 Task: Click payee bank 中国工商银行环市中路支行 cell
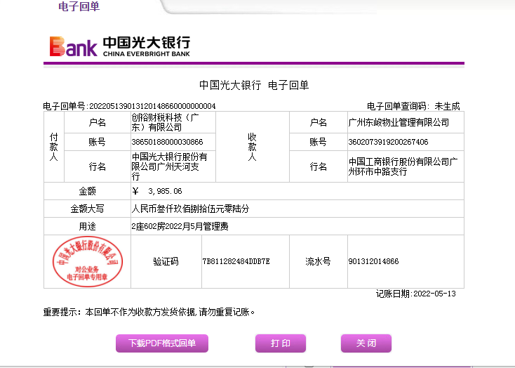click(403, 166)
